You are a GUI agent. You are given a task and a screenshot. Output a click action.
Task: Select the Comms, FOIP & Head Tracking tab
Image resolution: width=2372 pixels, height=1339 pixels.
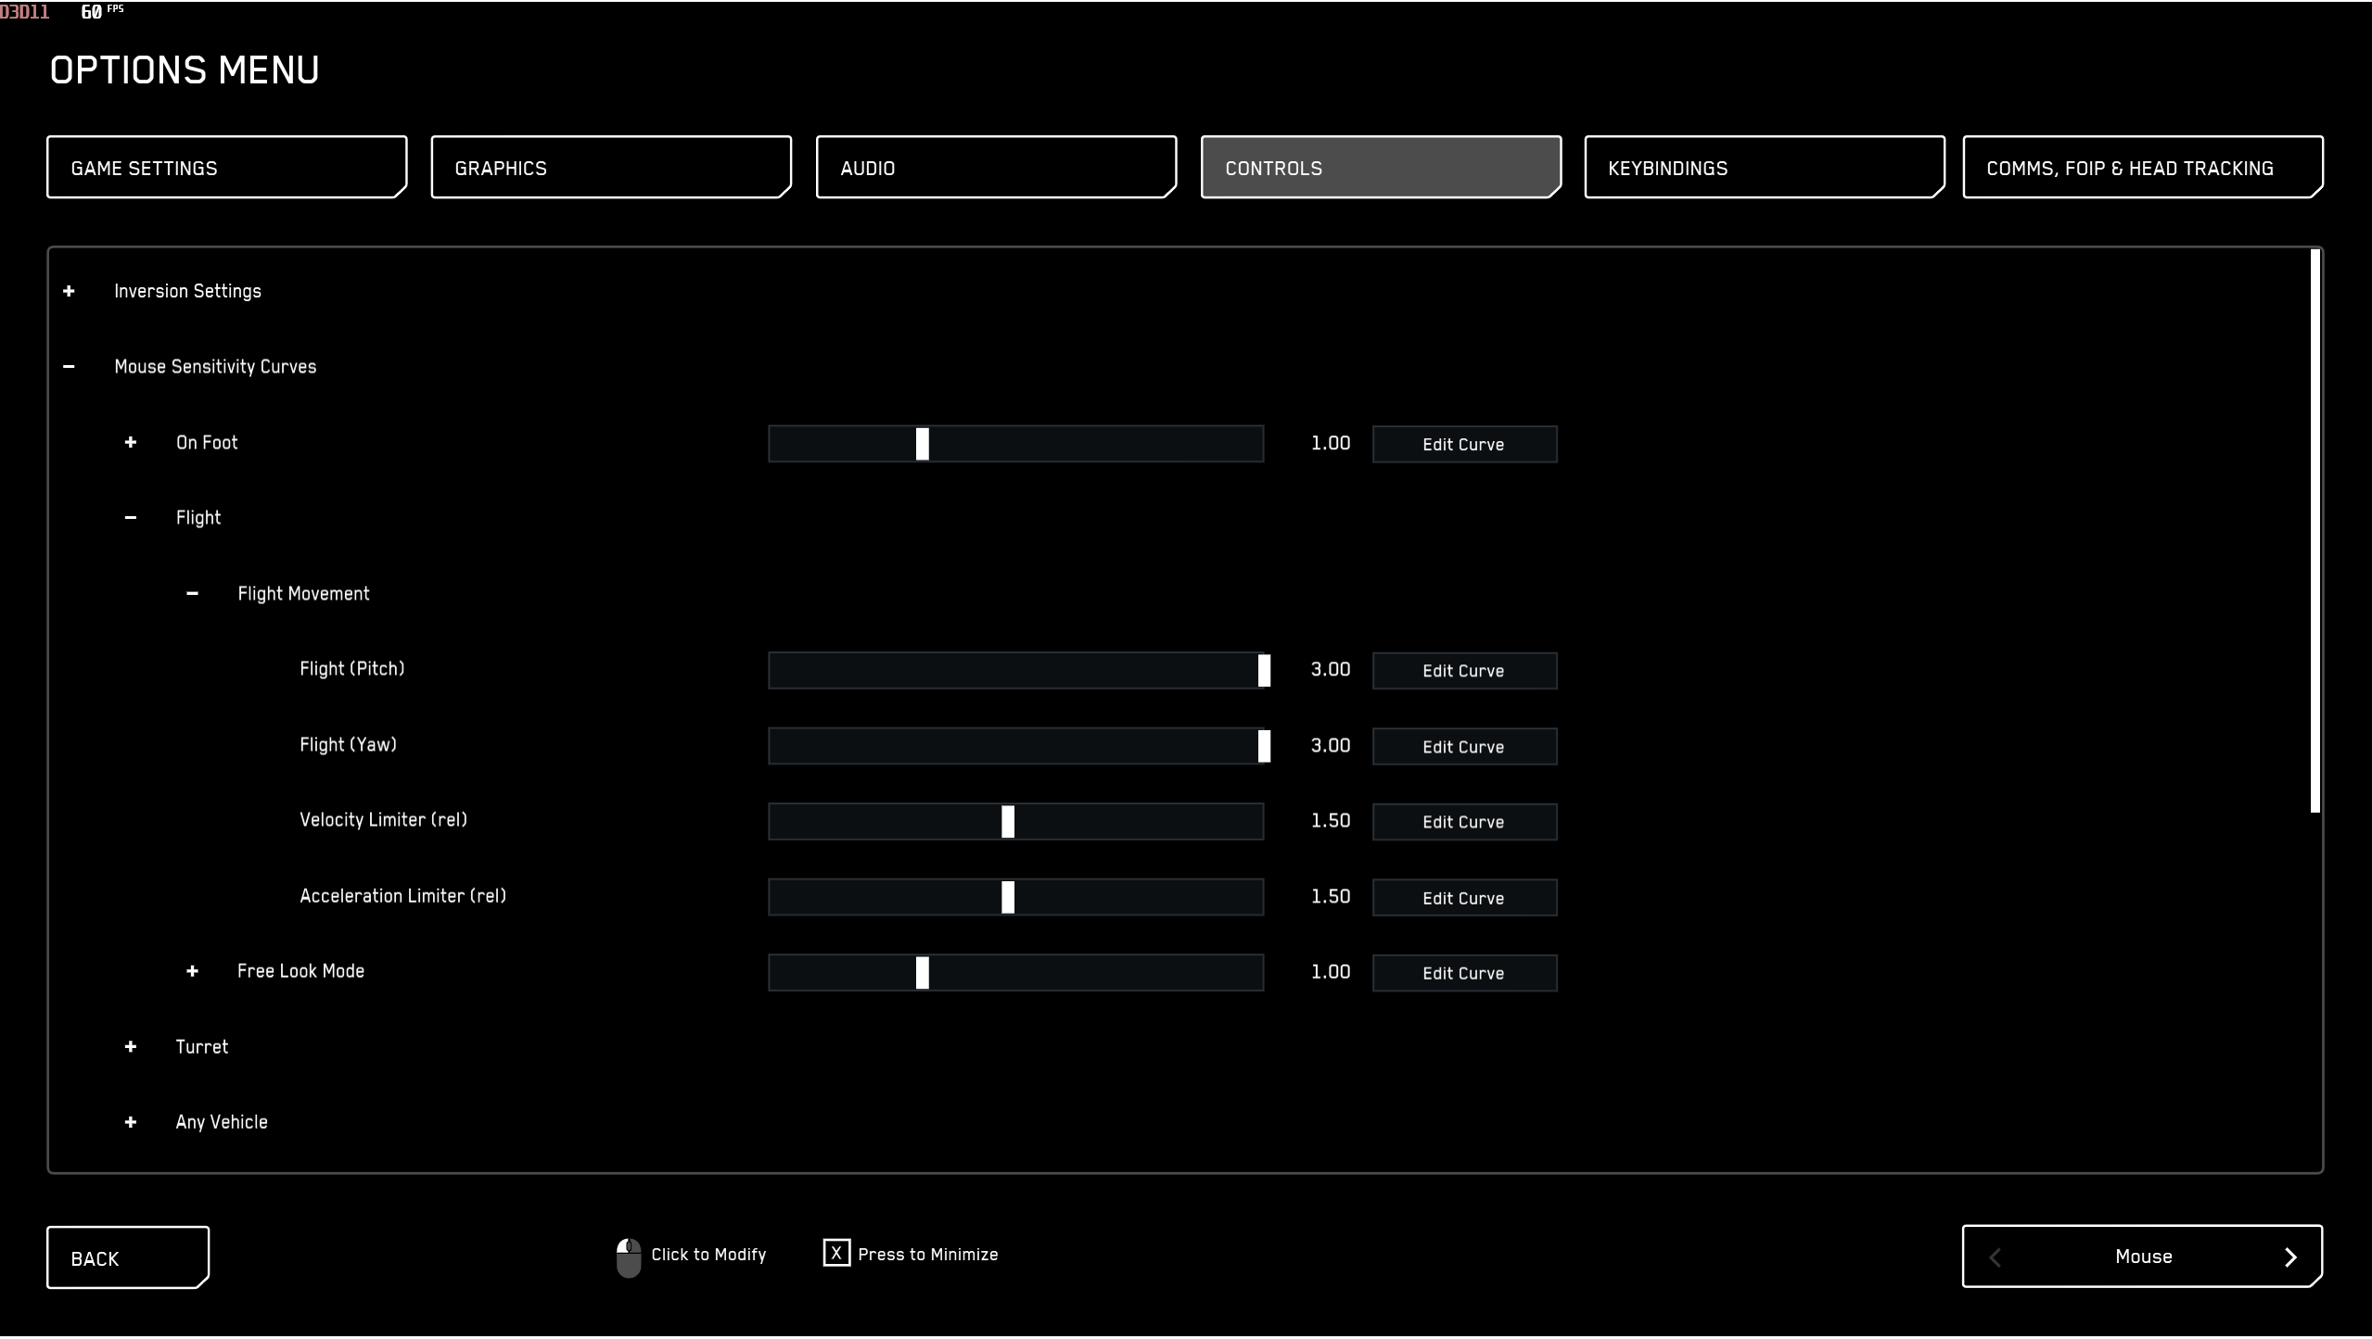pos(2141,168)
